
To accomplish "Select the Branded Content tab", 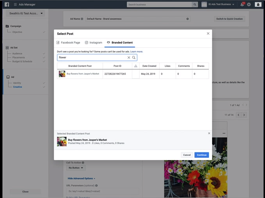I will tap(120, 43).
